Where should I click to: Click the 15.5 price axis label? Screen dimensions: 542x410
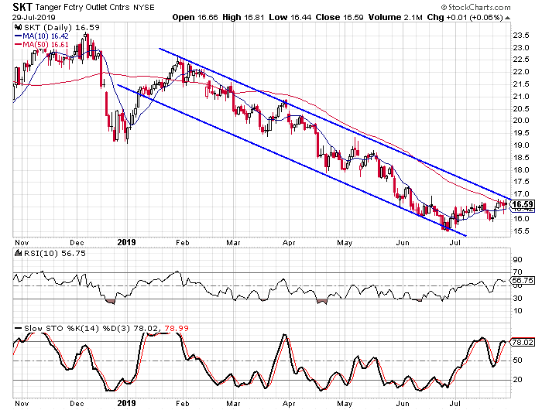point(520,231)
